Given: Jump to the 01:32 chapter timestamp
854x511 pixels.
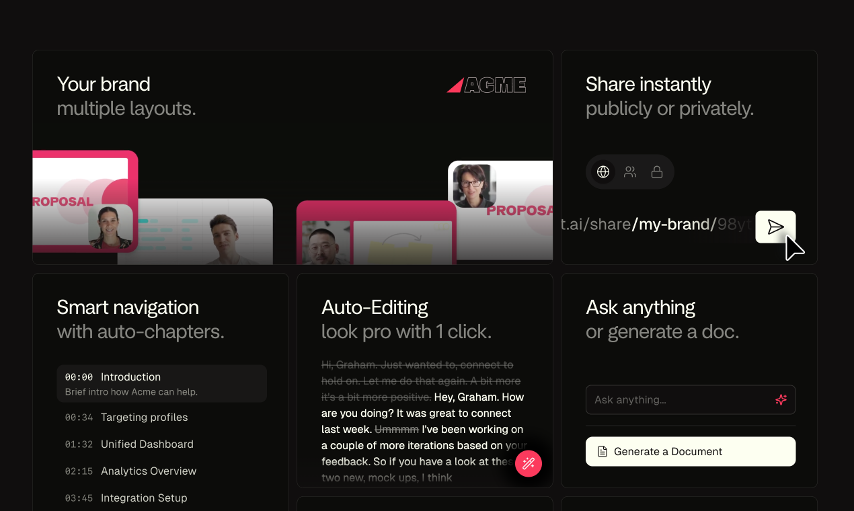Looking at the screenshot, I should (79, 444).
